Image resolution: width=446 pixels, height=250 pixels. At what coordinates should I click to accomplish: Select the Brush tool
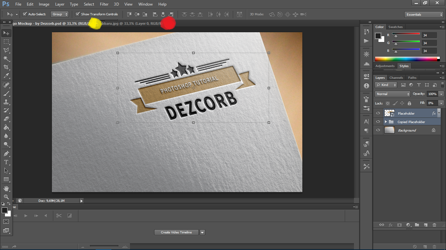[6, 93]
